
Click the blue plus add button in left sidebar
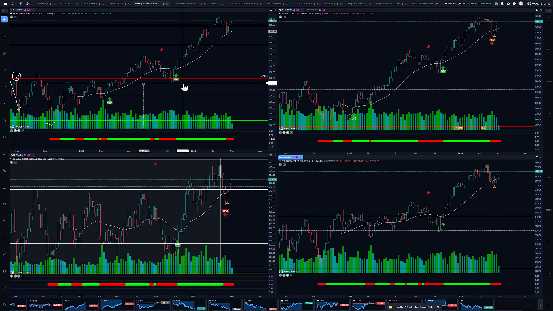4,19
